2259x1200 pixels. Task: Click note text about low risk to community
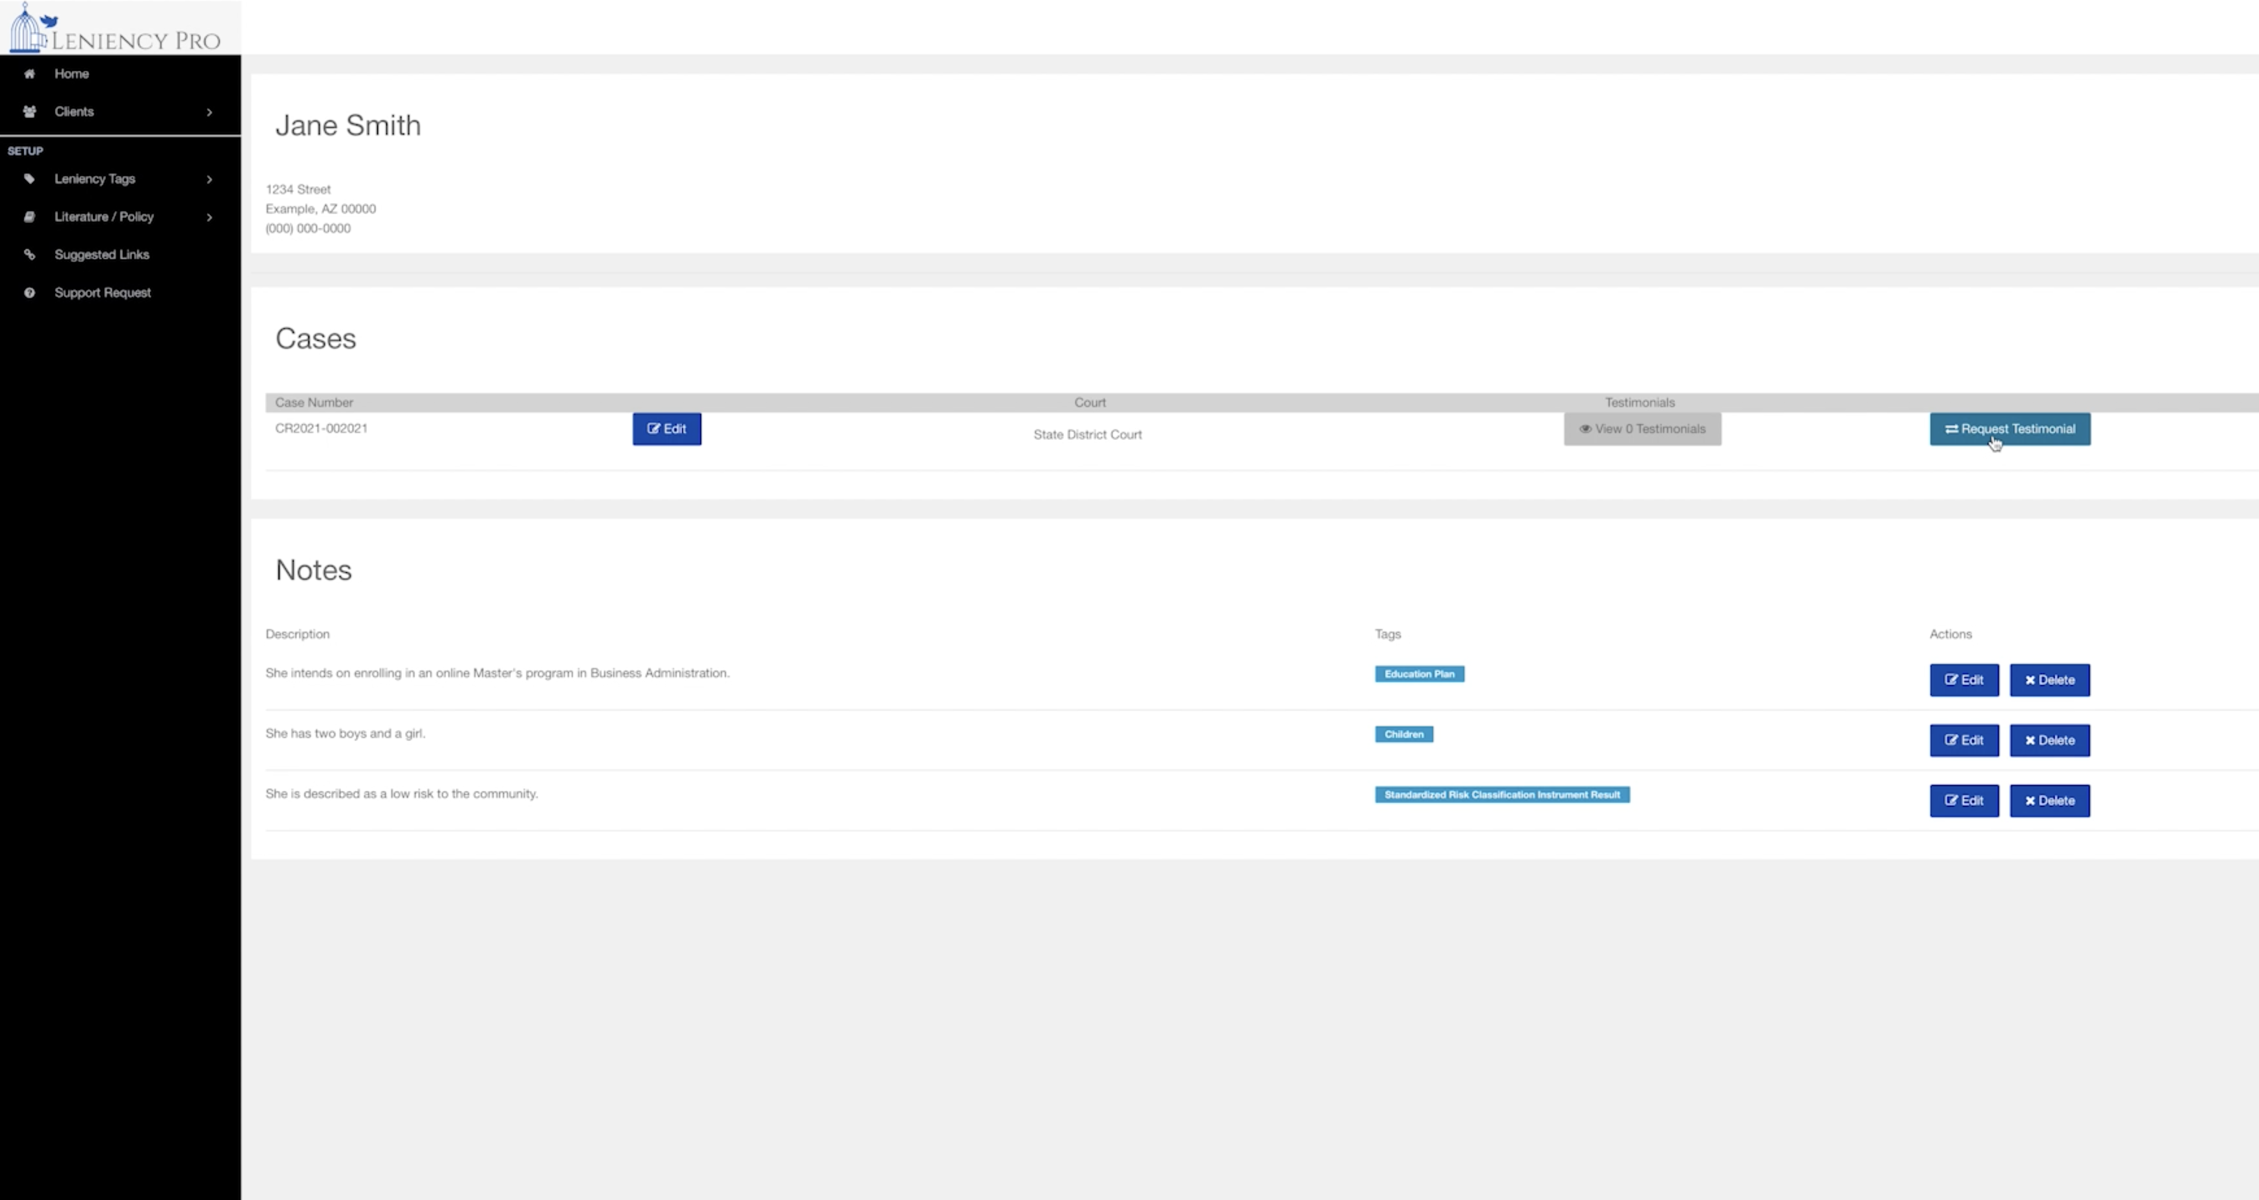tap(401, 794)
